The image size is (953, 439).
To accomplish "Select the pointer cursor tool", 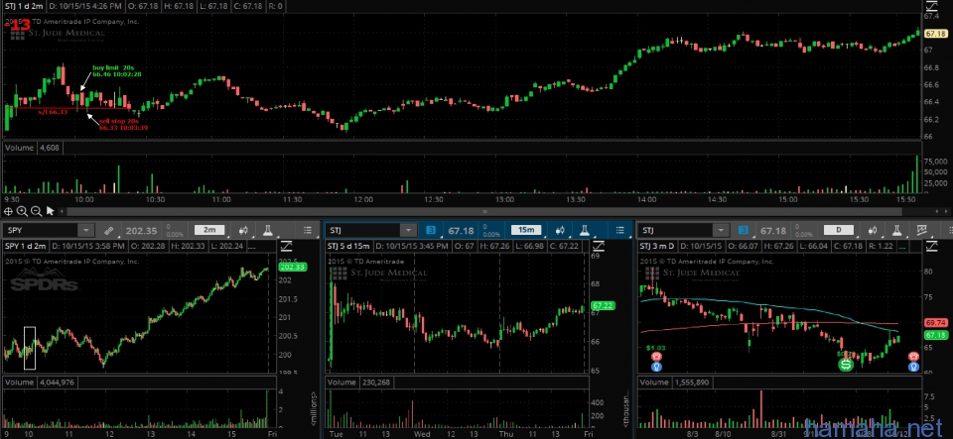I will (50, 210).
